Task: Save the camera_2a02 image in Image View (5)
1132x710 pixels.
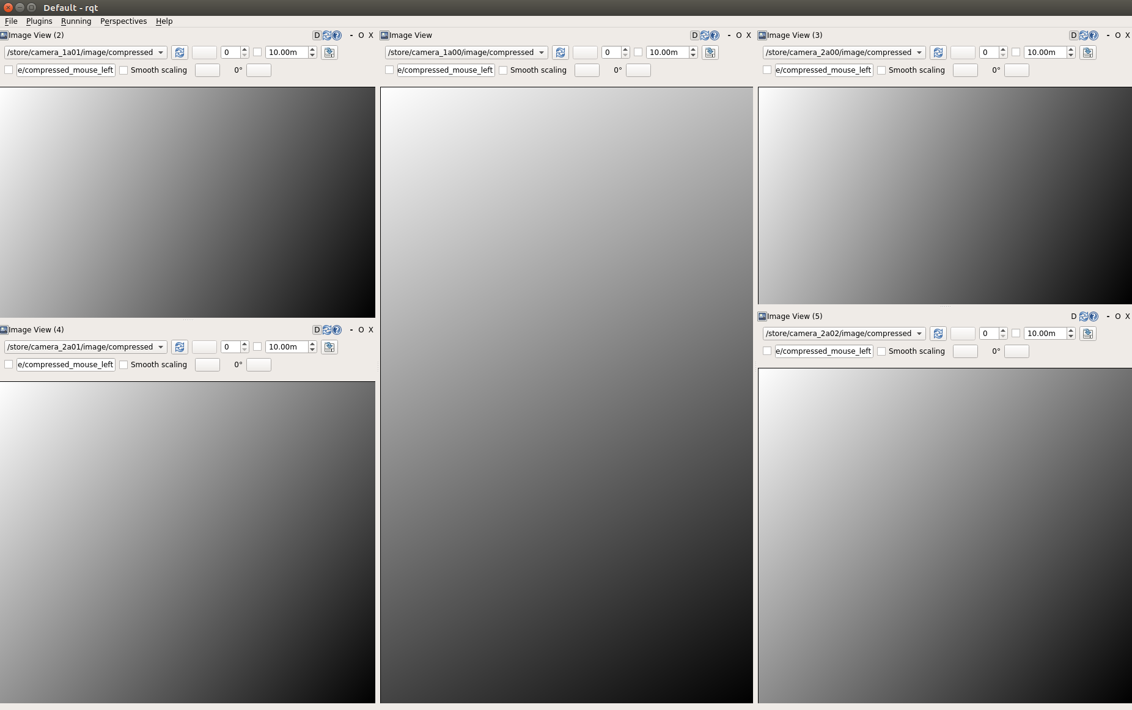Action: [x=1088, y=334]
